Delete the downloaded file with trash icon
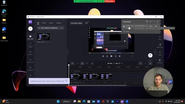 tap(156, 26)
